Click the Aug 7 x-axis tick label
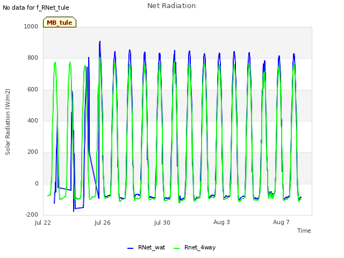Viewport: 344px width, 258px height. pos(281,222)
